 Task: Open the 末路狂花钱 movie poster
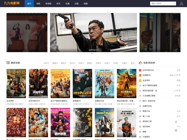click(x=104, y=83)
